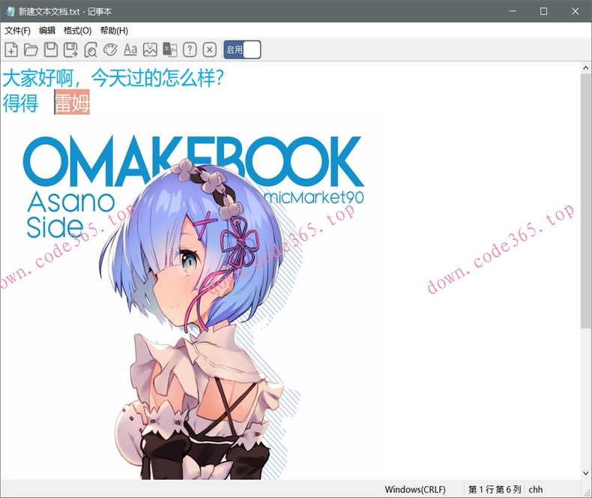
Task: Toggle the 启用 switch
Action: tap(242, 49)
